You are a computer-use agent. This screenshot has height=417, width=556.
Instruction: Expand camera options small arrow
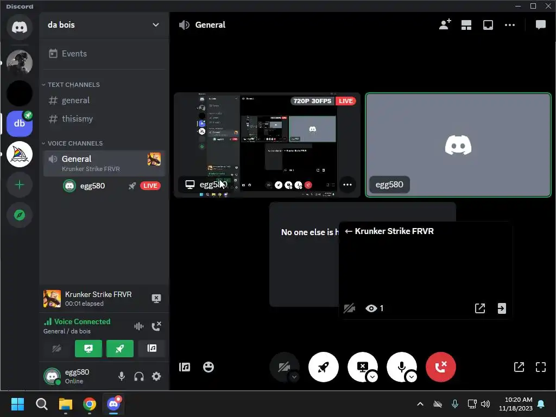pyautogui.click(x=294, y=377)
